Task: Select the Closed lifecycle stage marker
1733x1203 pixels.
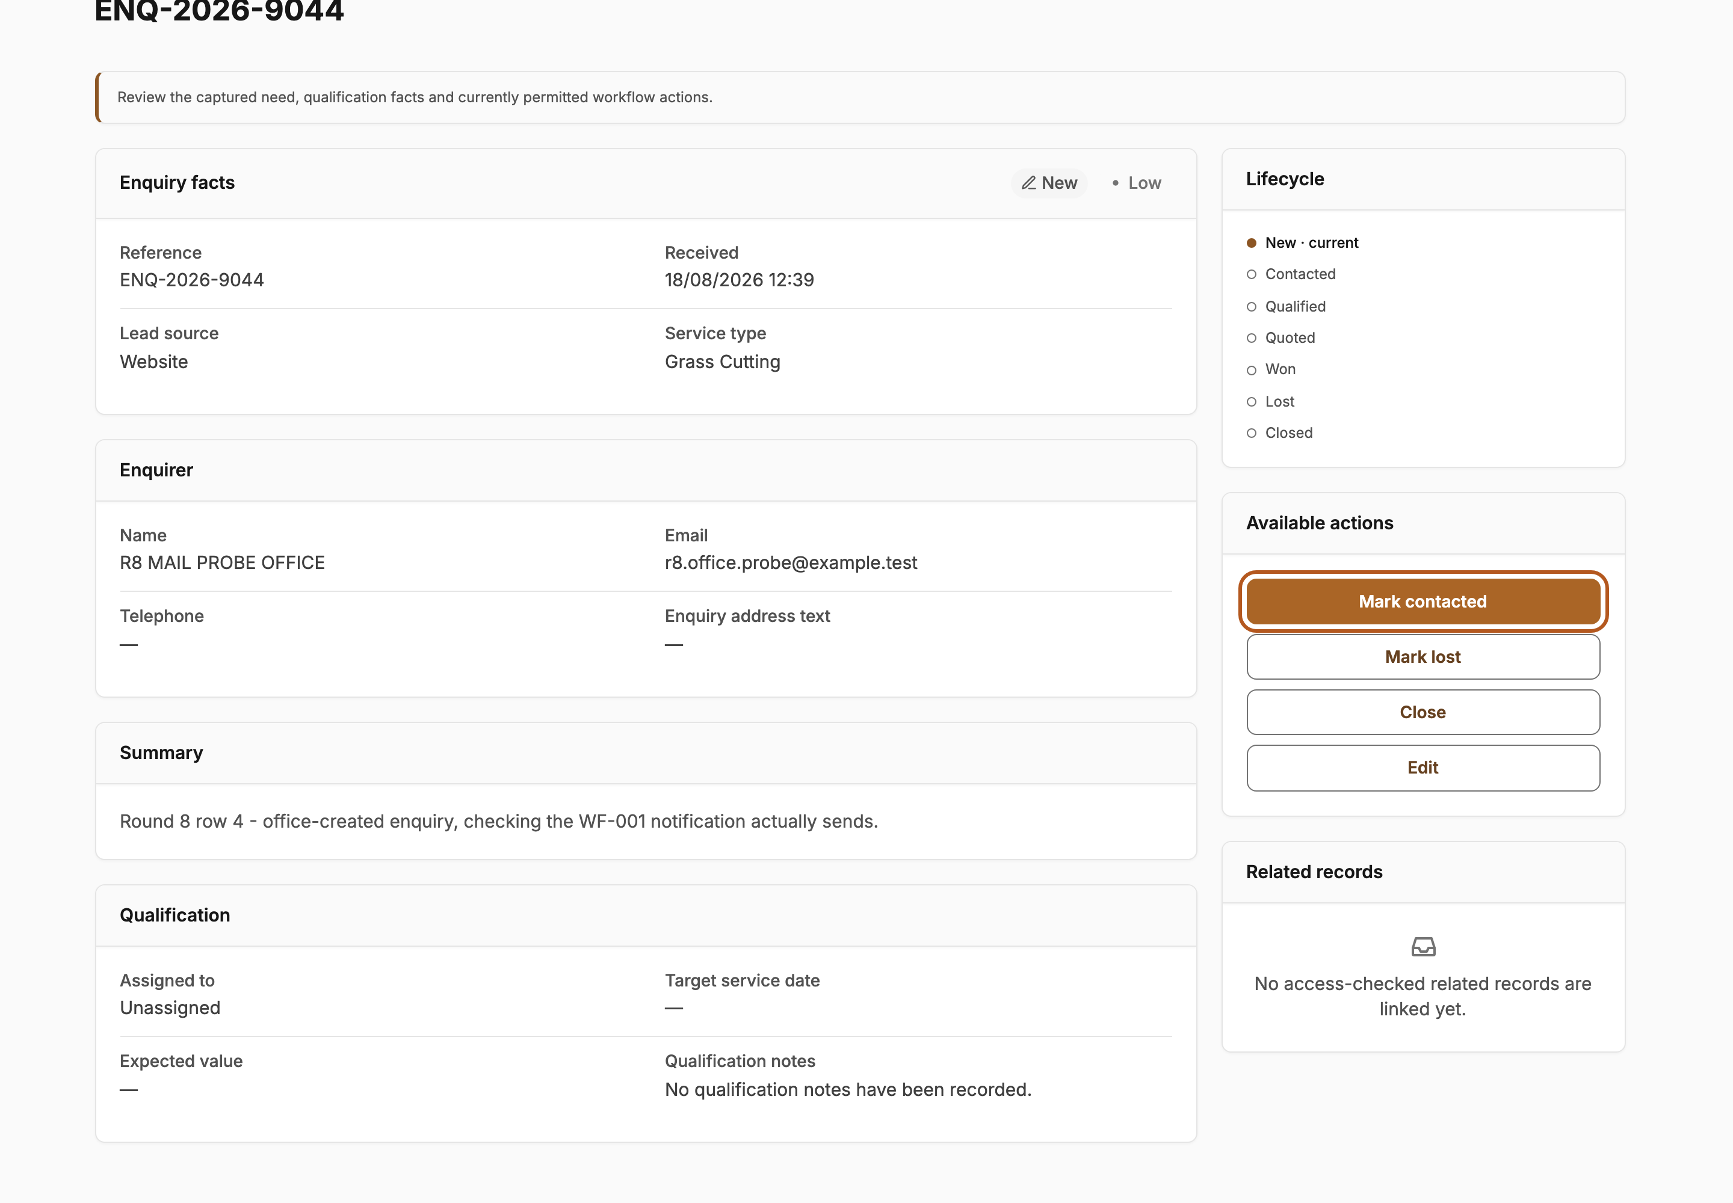Action: point(1252,434)
